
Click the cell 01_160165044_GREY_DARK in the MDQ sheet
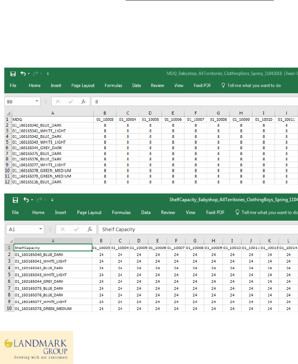pyautogui.click(x=53, y=148)
